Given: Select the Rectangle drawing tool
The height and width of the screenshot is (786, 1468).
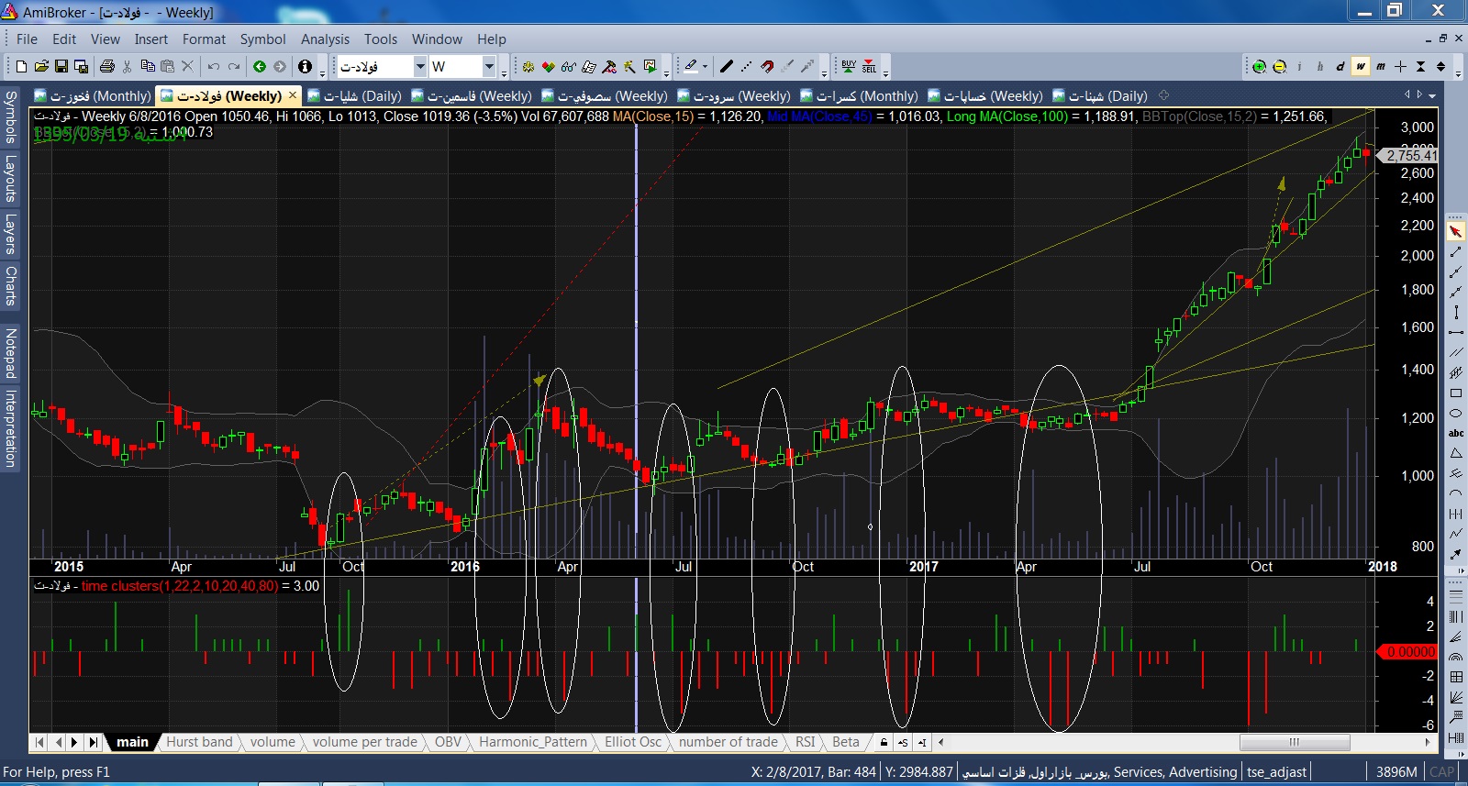Looking at the screenshot, I should [x=1456, y=393].
